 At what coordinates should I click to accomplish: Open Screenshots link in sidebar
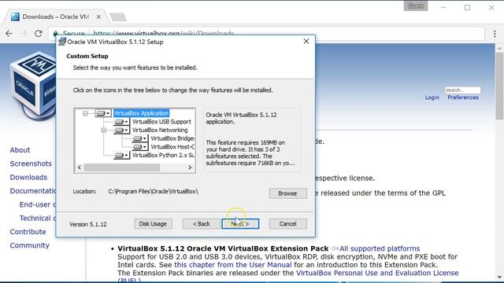click(31, 164)
